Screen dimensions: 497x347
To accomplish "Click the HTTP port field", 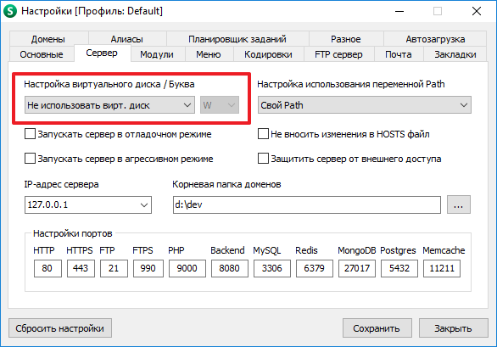I will [x=47, y=268].
